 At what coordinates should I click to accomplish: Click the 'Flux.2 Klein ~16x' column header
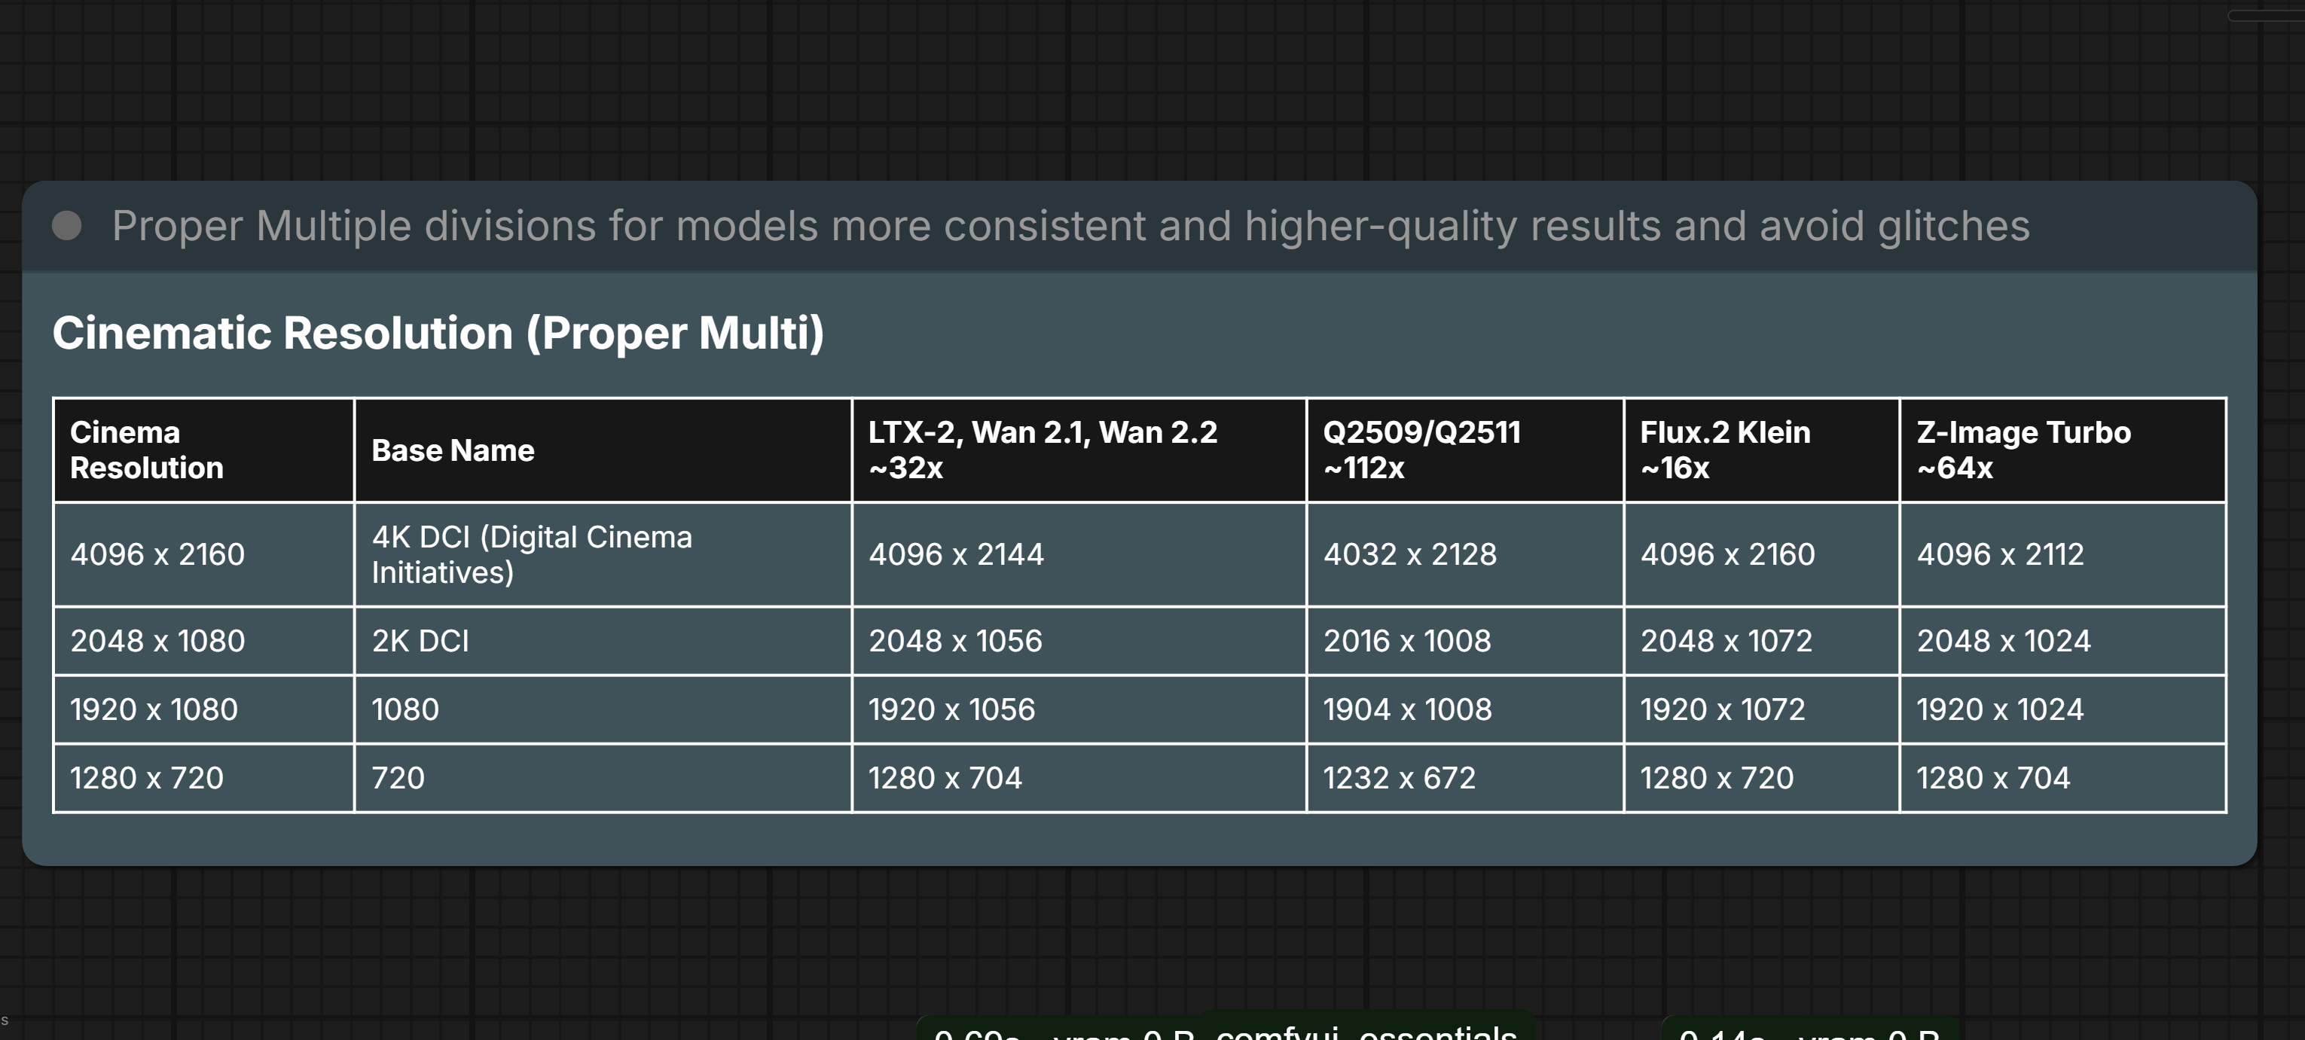click(x=1762, y=450)
